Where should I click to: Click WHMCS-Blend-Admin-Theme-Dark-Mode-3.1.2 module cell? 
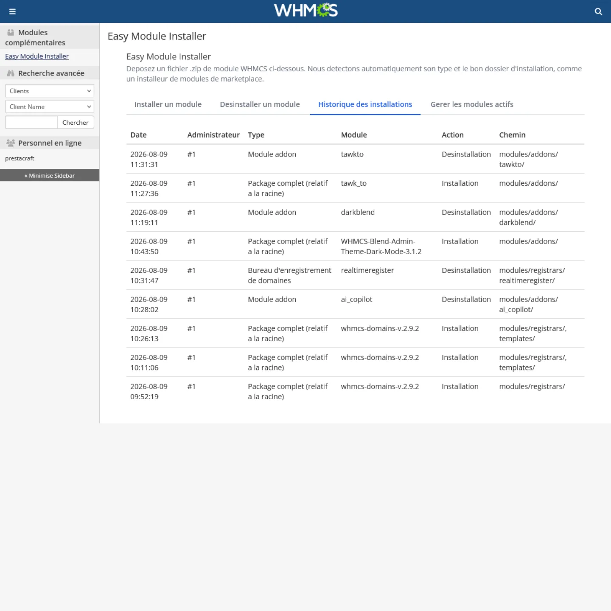coord(381,246)
